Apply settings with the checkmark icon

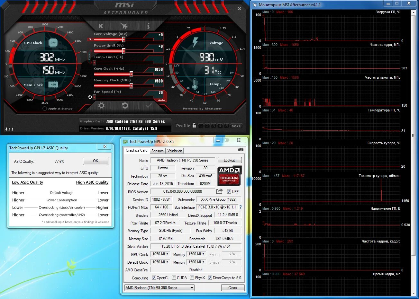click(x=149, y=105)
